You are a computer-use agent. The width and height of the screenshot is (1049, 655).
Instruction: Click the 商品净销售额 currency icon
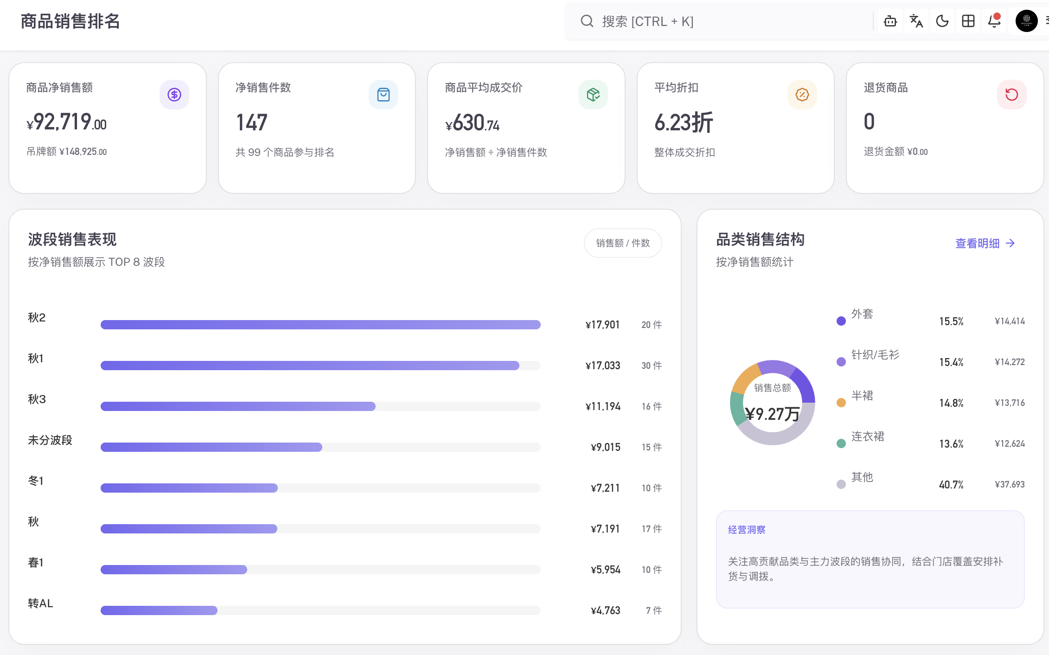(174, 95)
